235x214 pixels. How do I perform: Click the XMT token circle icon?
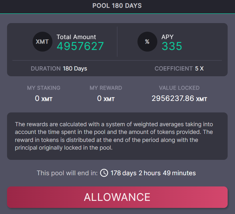tap(43, 42)
